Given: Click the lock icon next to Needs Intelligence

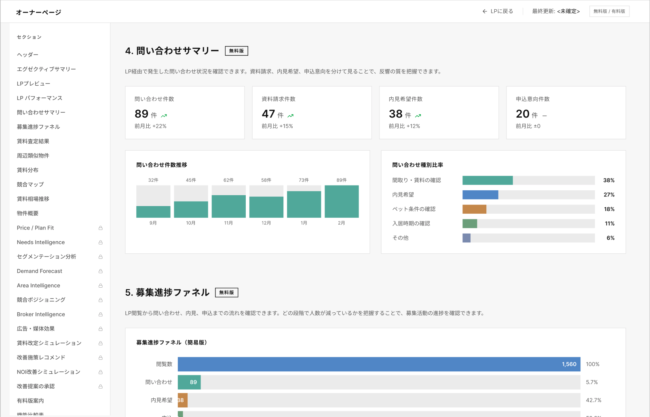Looking at the screenshot, I should click(101, 242).
